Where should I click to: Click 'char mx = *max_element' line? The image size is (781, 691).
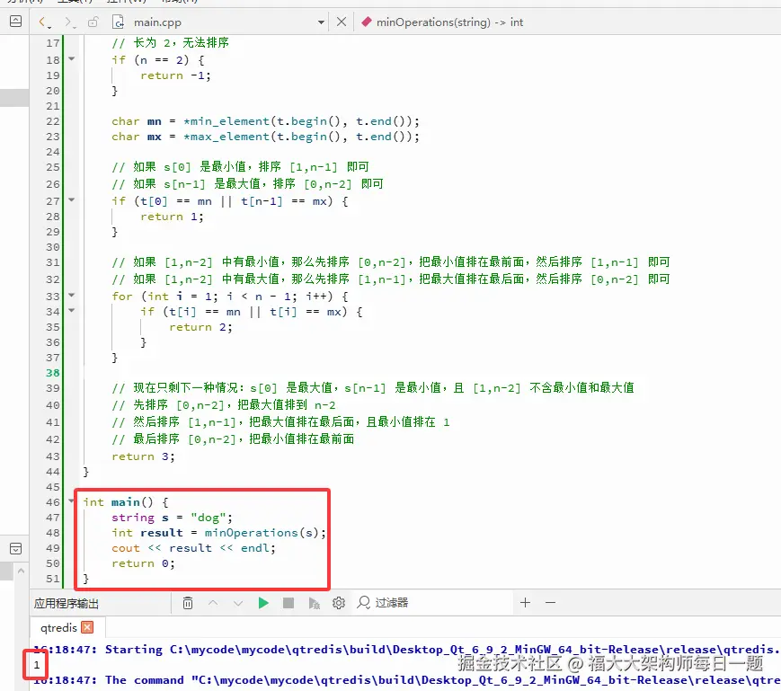265,137
